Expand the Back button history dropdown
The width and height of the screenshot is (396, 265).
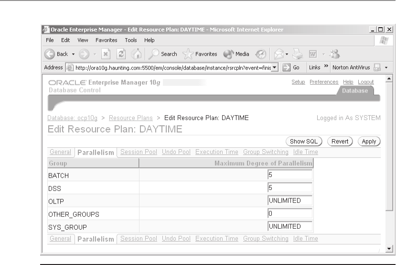73,54
